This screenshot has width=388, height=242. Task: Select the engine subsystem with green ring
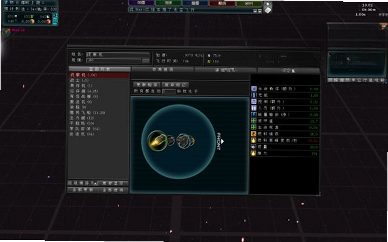pos(157,141)
